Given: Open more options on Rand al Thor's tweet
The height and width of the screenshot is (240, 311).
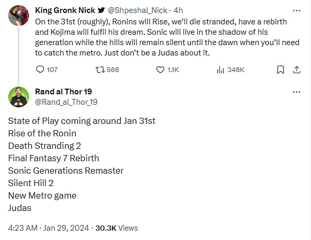Looking at the screenshot, I should pyautogui.click(x=296, y=92).
